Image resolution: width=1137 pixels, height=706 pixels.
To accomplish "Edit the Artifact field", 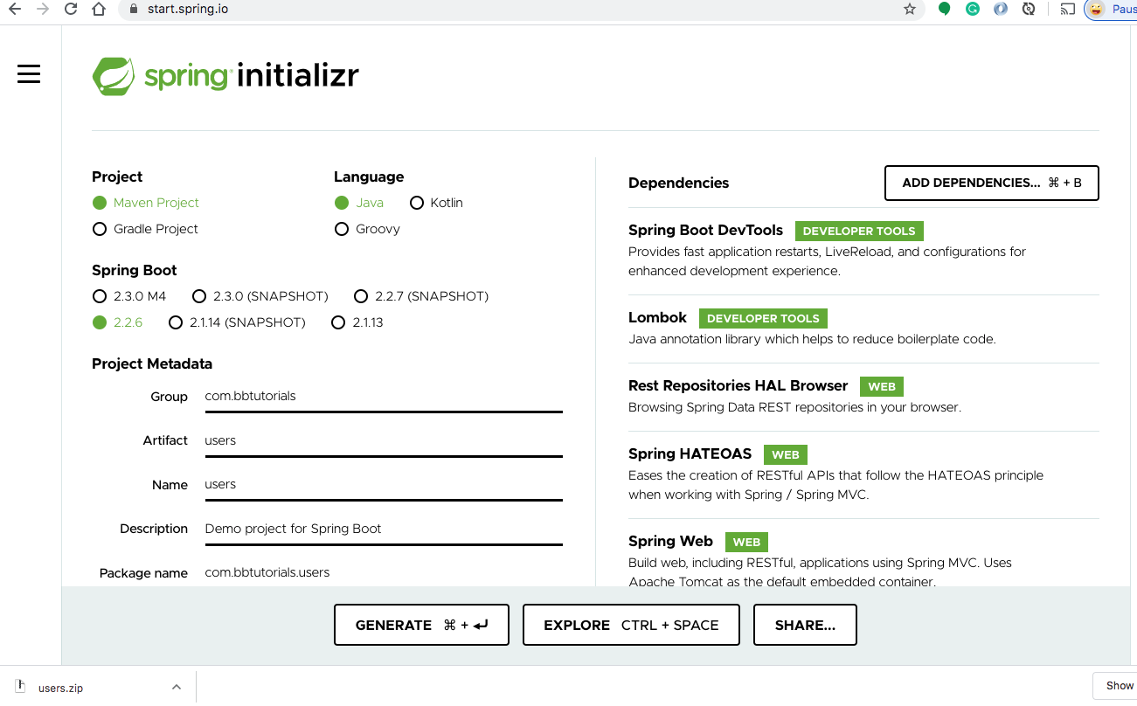I will pyautogui.click(x=384, y=441).
